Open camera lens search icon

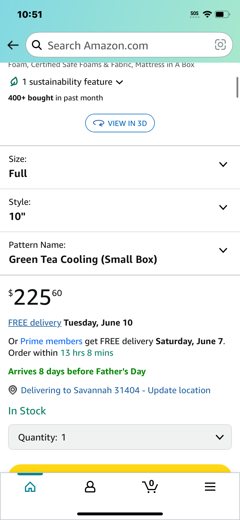click(x=220, y=45)
